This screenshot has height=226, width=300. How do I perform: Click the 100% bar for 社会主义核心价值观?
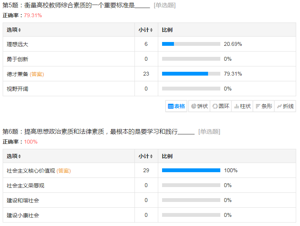tap(191, 170)
